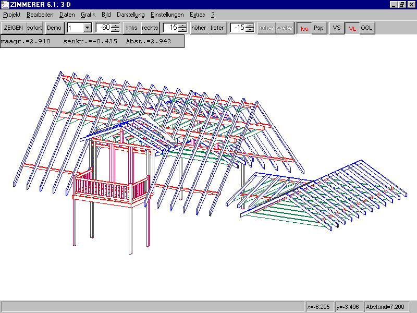Screen dimensions: 417x313
Task: Open the Darstellung menu
Action: tap(130, 15)
